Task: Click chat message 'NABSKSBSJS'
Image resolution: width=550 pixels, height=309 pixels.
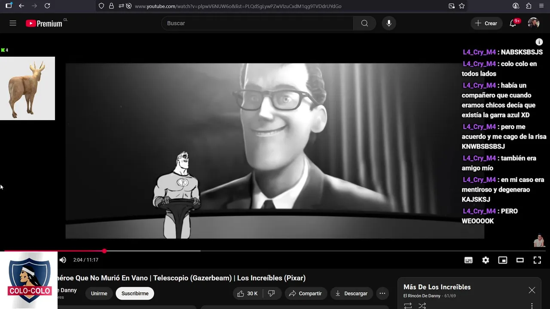Action: click(x=503, y=52)
